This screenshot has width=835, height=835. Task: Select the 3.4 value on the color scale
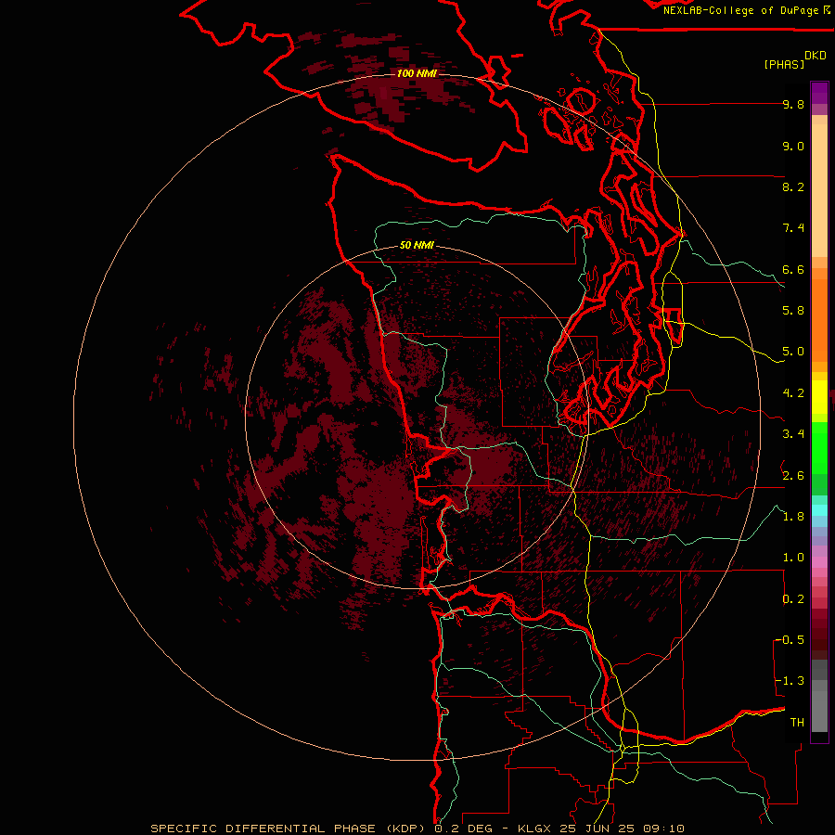(793, 434)
